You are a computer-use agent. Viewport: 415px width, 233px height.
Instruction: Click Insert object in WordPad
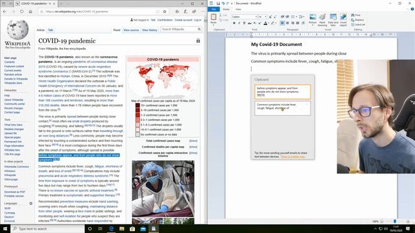pyautogui.click(x=343, y=20)
